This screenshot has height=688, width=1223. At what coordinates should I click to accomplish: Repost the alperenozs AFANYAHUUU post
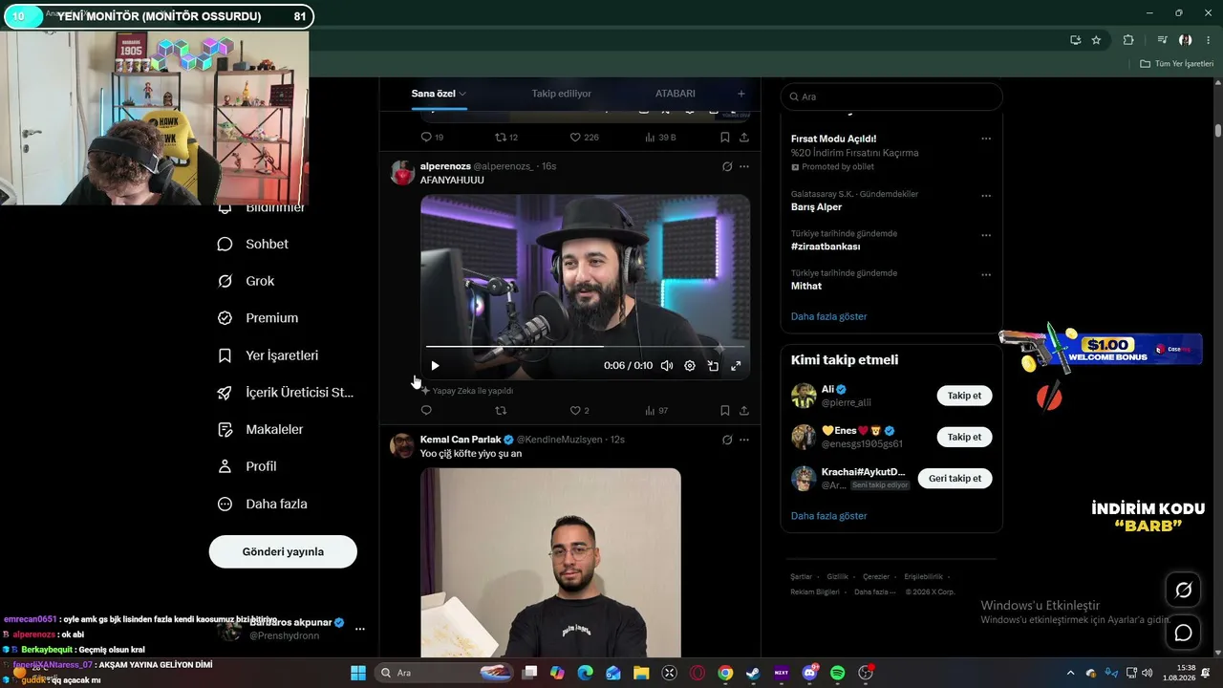[x=501, y=411]
